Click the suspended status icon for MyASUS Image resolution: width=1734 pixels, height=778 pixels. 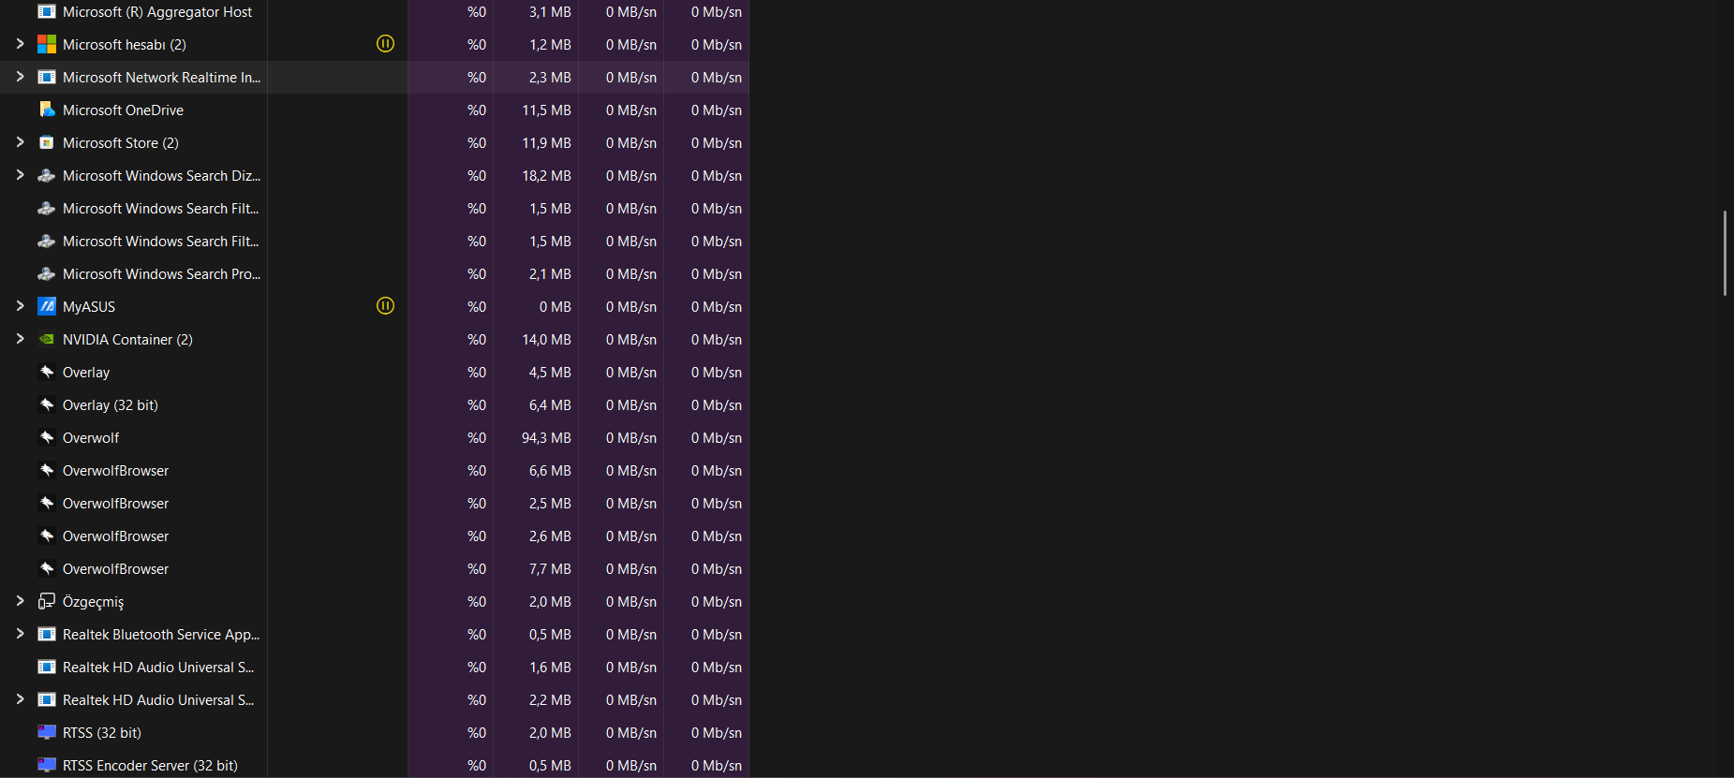point(385,306)
